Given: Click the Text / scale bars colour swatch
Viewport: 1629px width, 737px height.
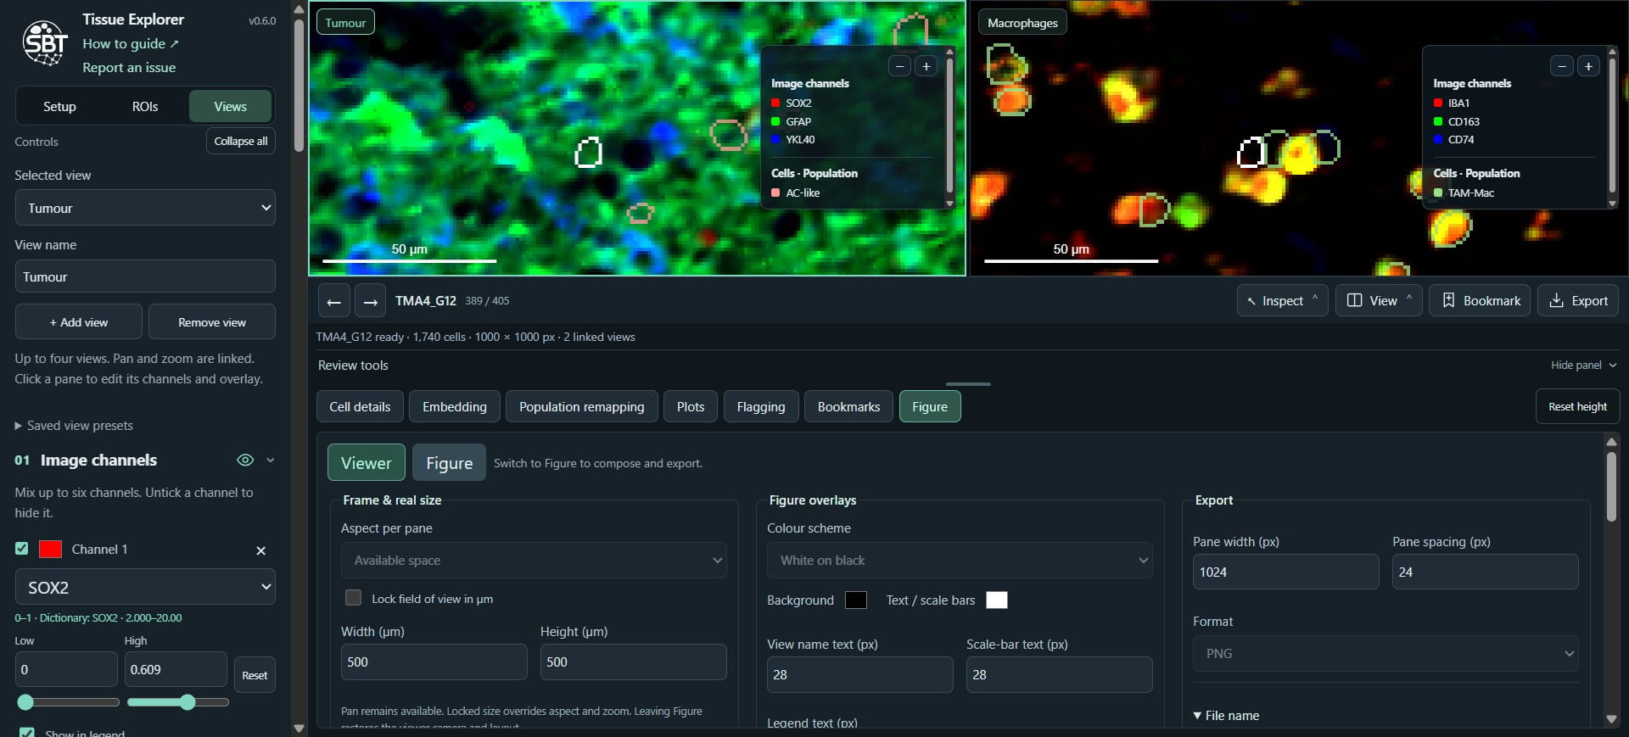Looking at the screenshot, I should tap(997, 600).
